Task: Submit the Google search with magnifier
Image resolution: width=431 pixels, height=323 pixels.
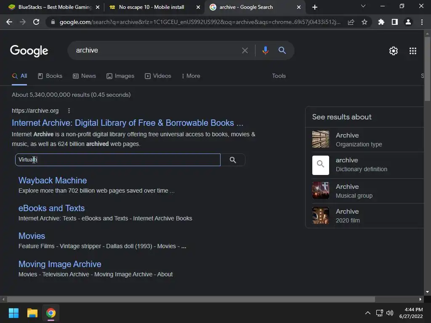Action: click(282, 50)
